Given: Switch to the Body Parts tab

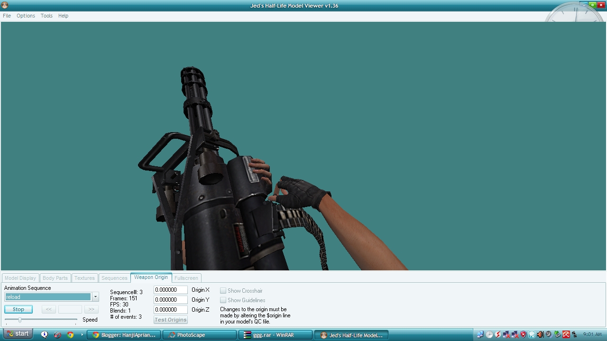Looking at the screenshot, I should tap(55, 278).
